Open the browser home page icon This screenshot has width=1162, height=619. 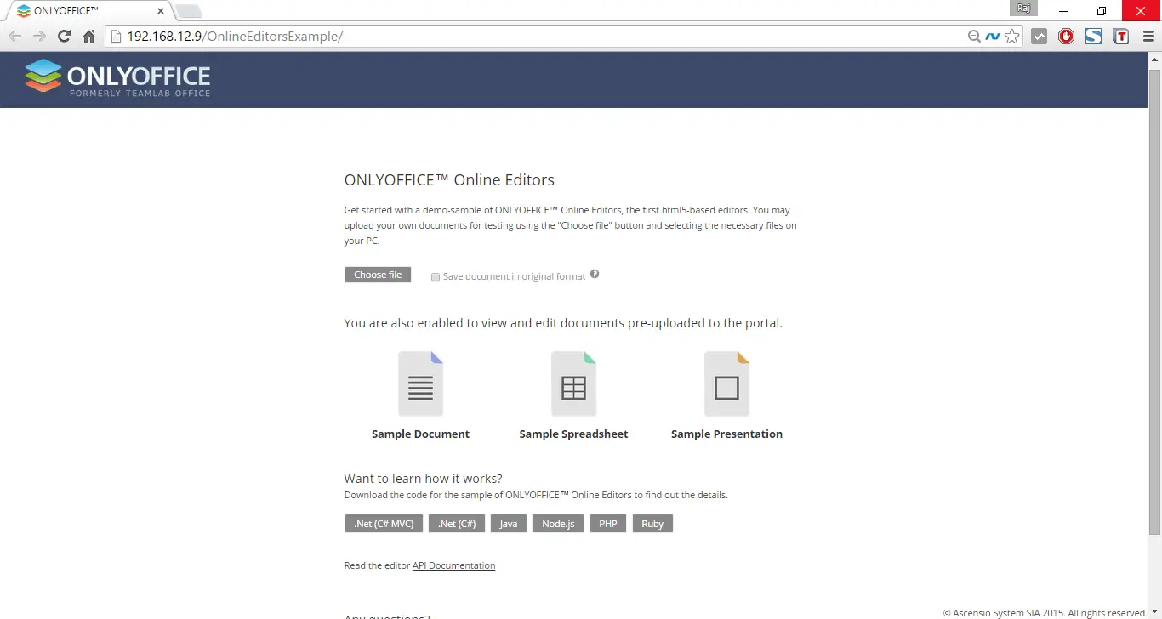pyautogui.click(x=88, y=37)
